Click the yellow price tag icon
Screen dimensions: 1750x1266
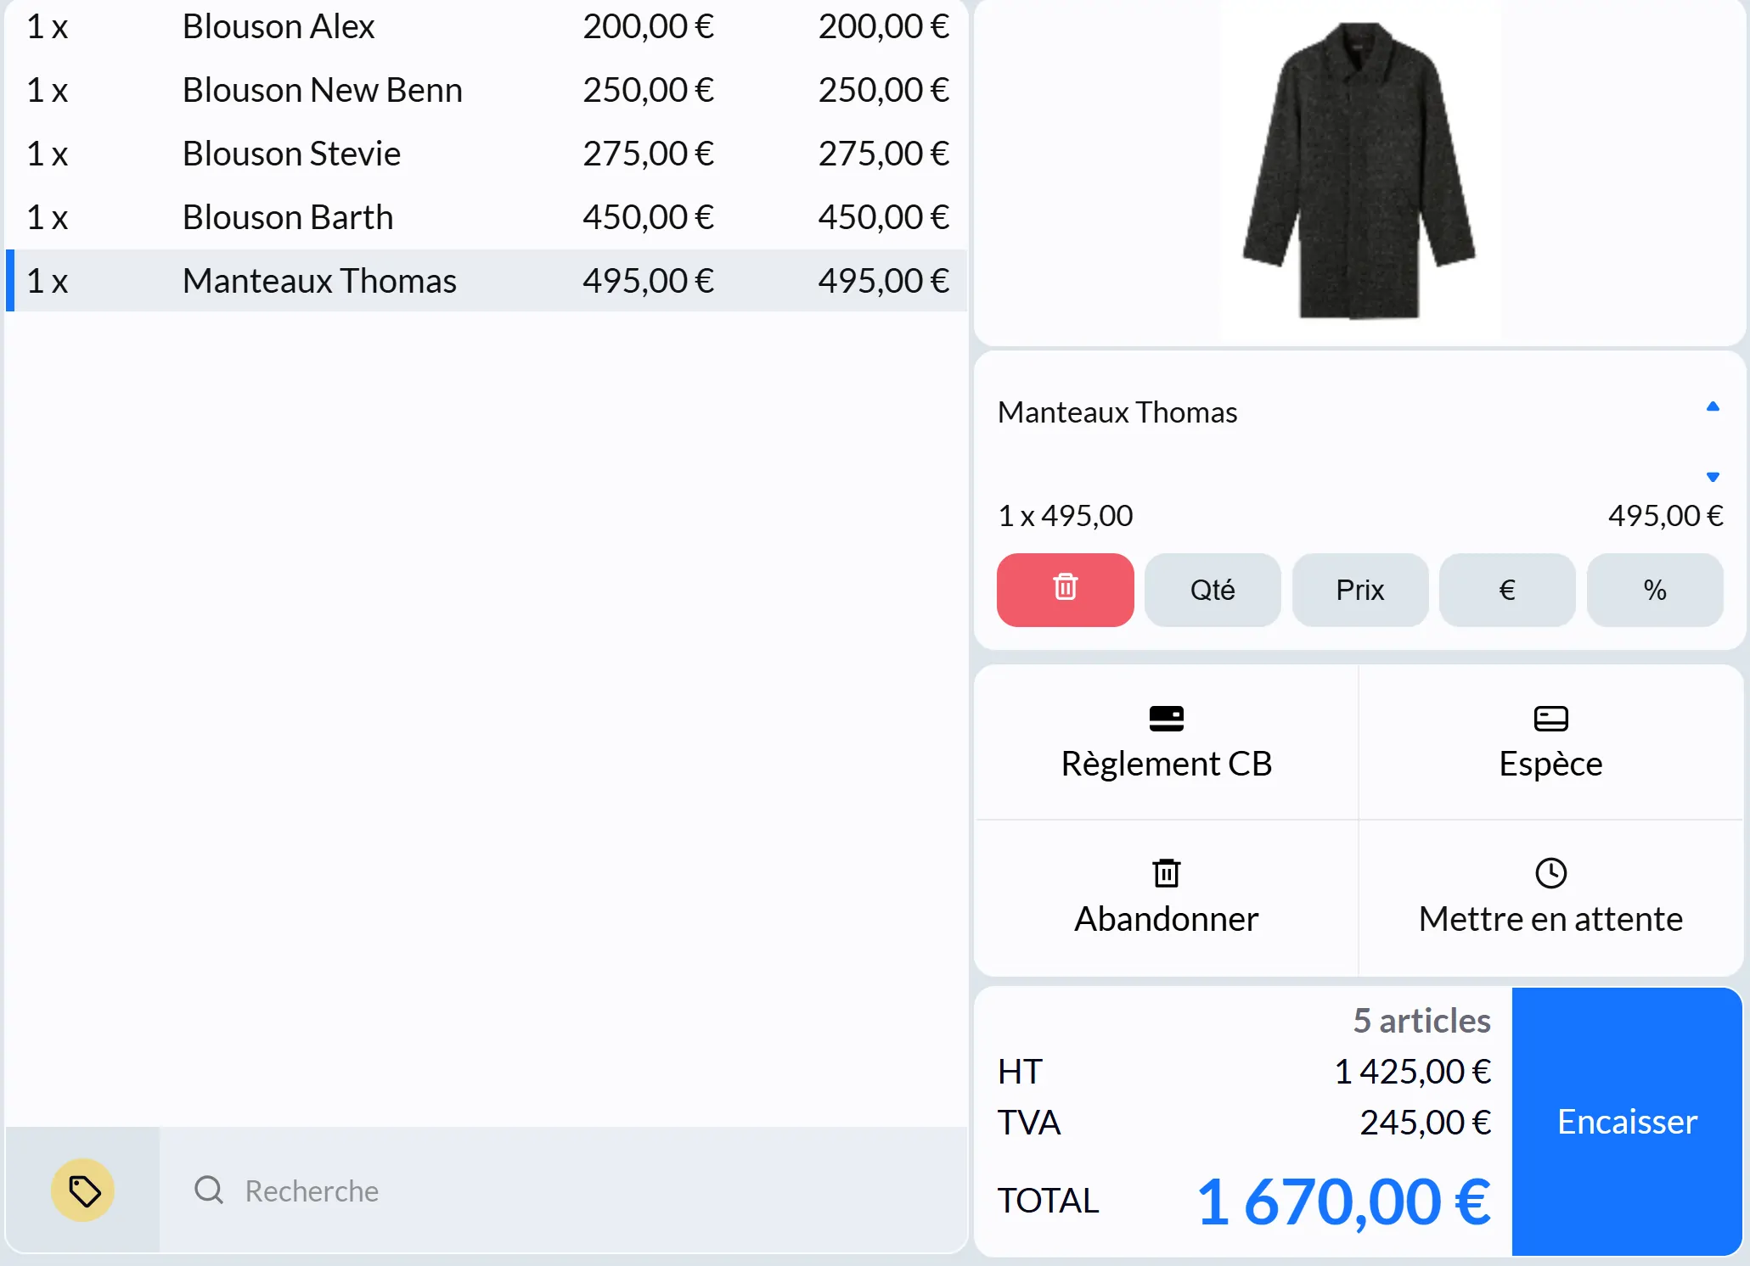(83, 1190)
